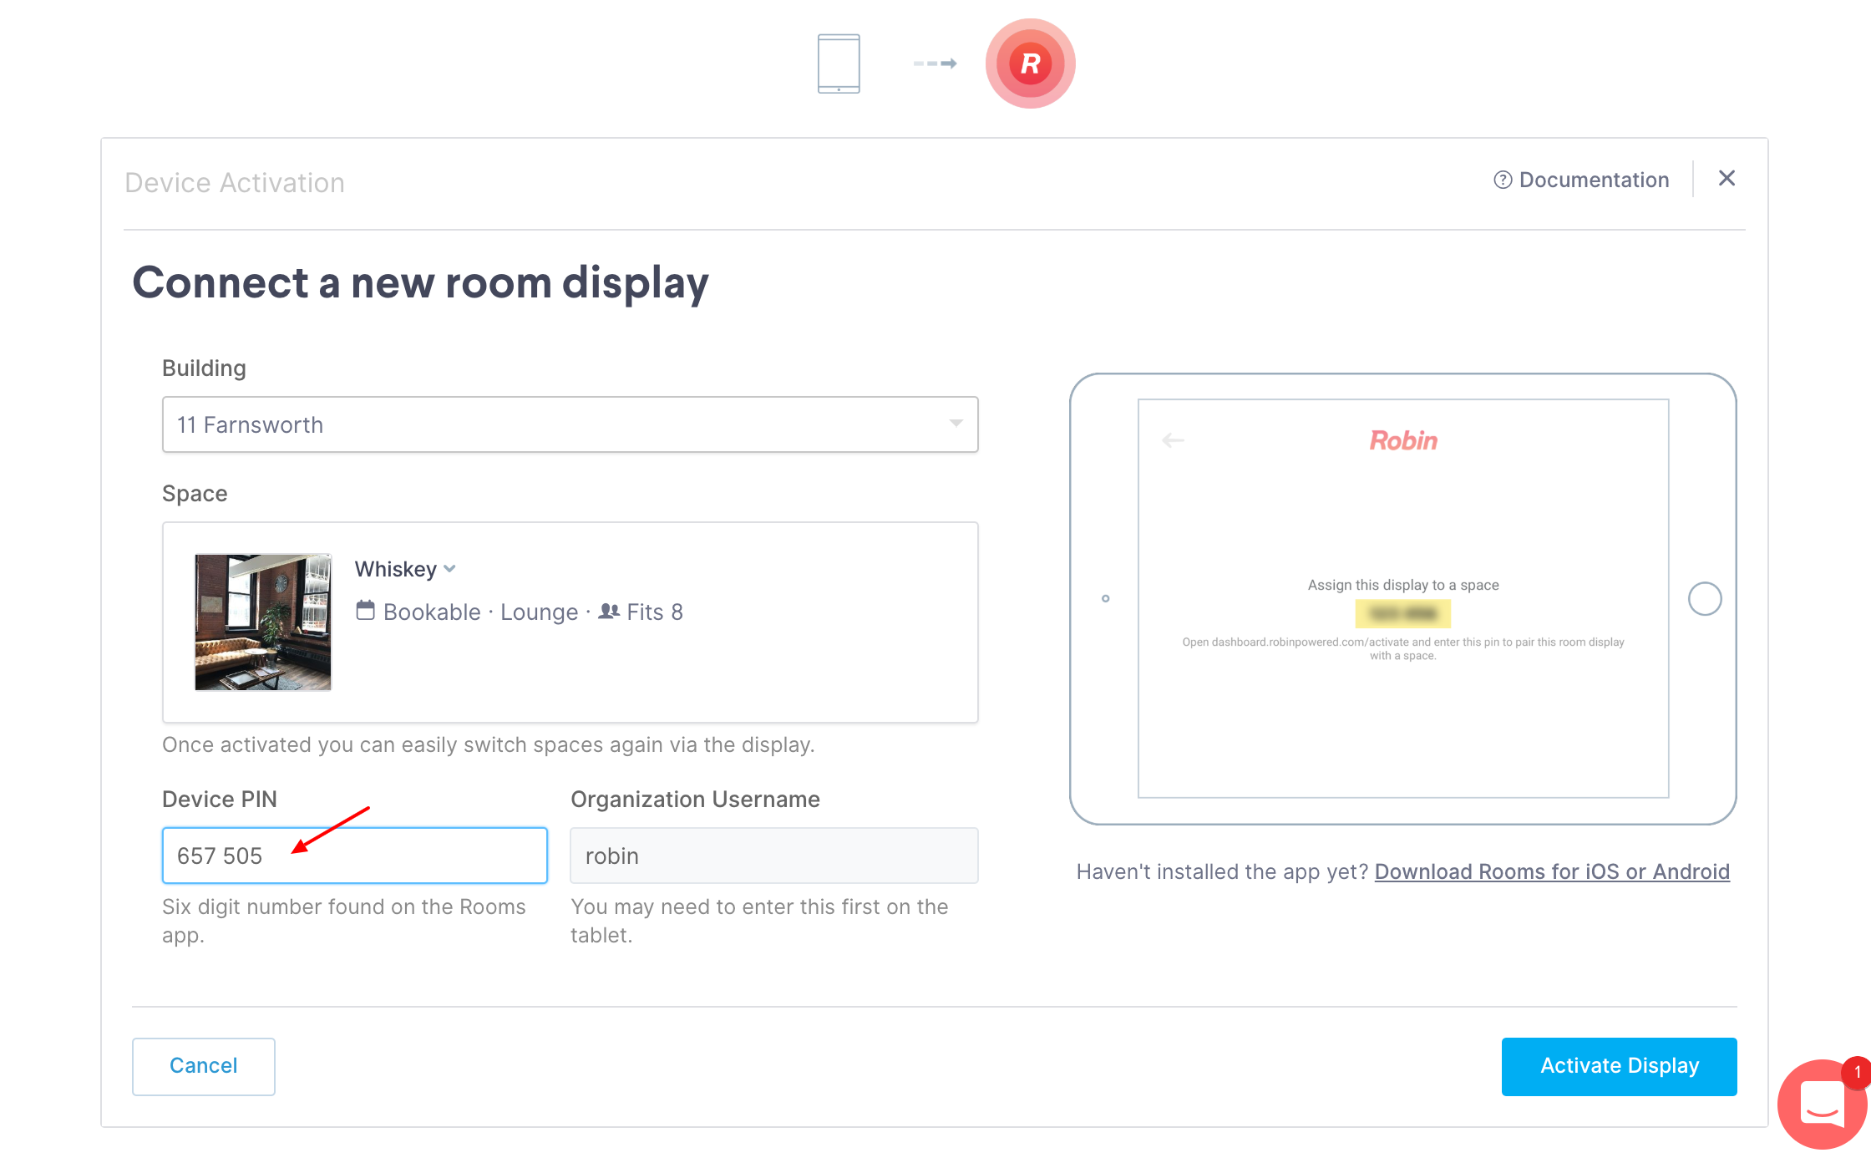Click the people capacity icon
The height and width of the screenshot is (1163, 1871).
click(609, 611)
